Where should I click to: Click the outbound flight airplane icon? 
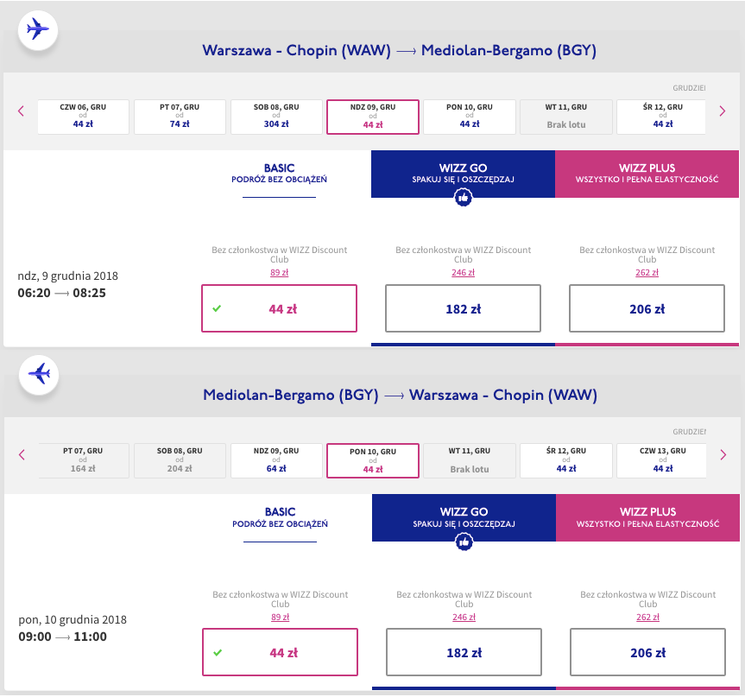[38, 30]
